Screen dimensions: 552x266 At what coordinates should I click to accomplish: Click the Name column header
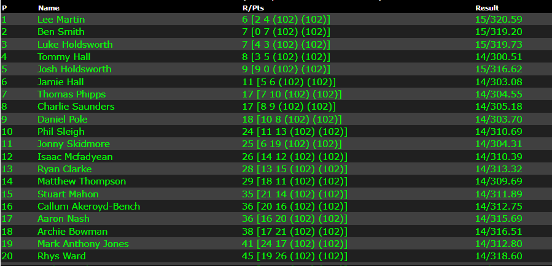click(x=49, y=8)
